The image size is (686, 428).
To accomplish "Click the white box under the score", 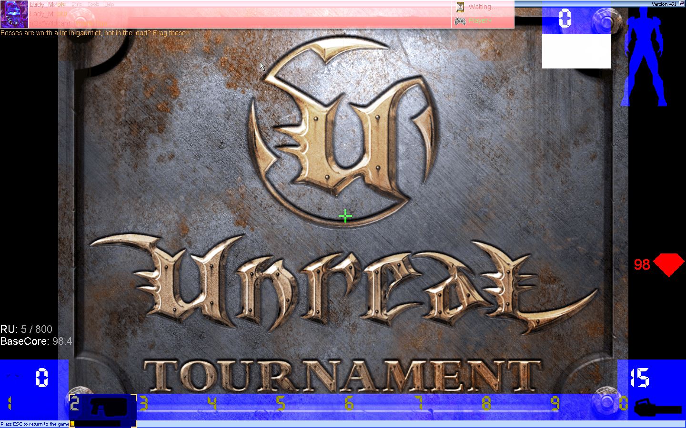I will [576, 51].
